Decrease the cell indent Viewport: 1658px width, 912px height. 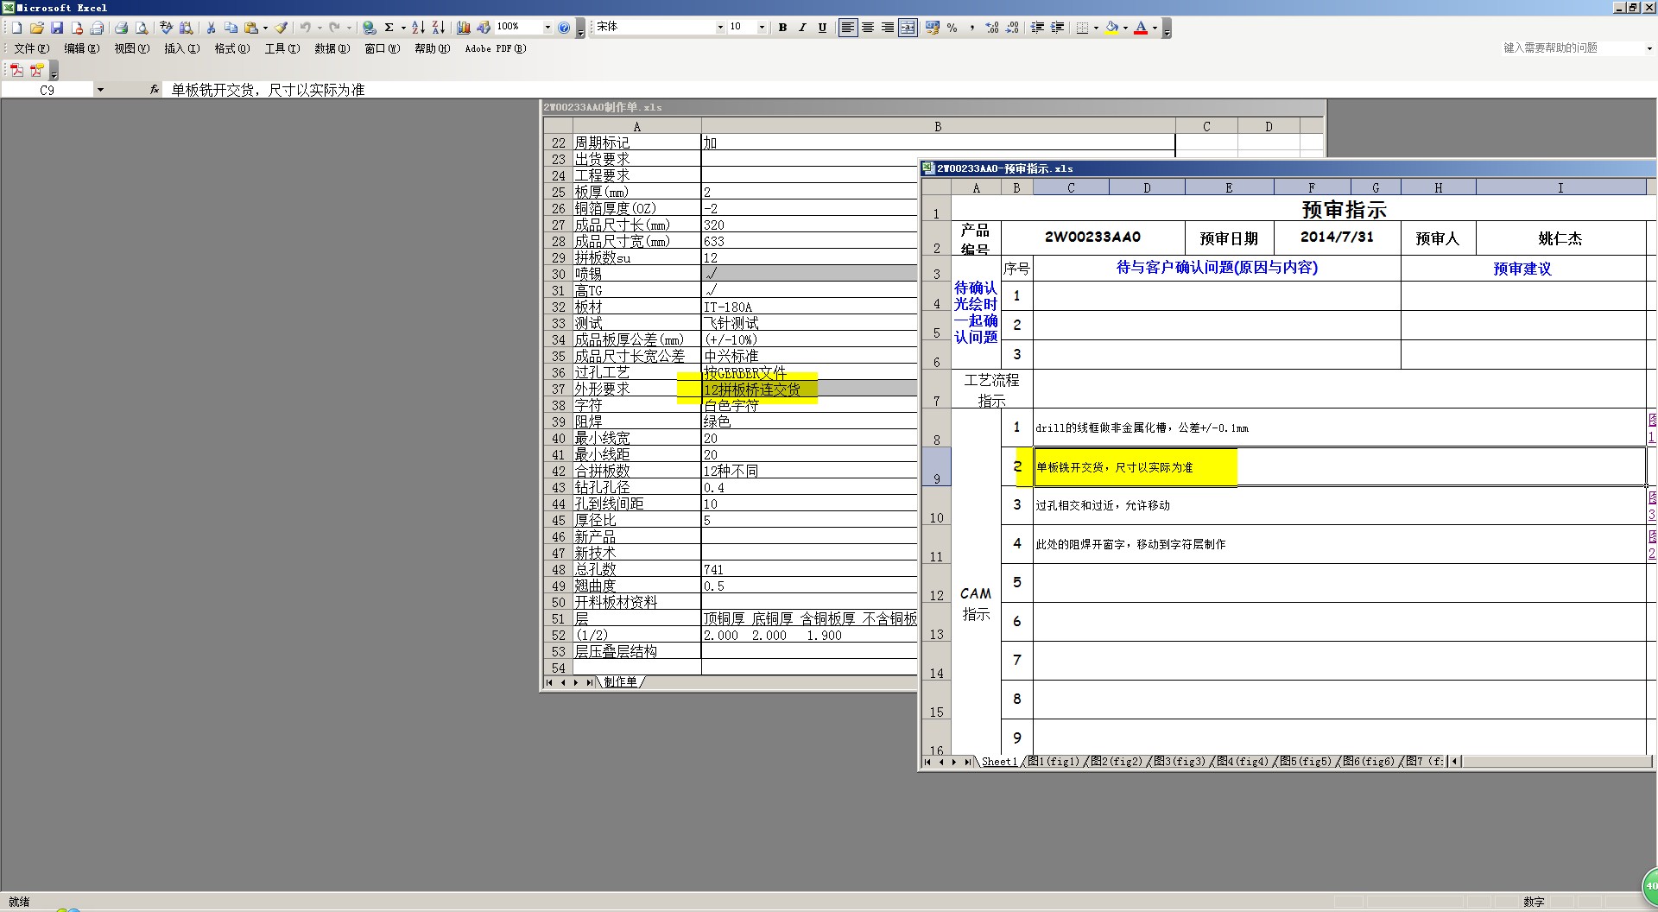click(1037, 28)
